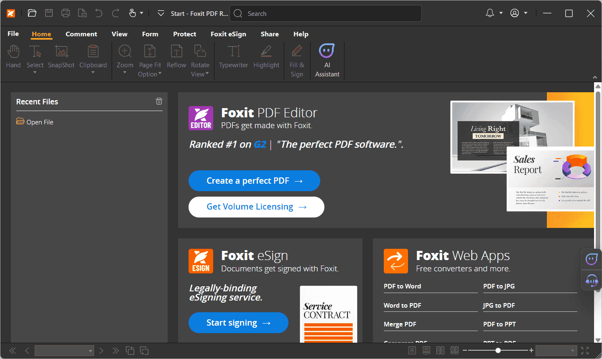Click the Start signing button
The width and height of the screenshot is (602, 359).
(x=238, y=323)
